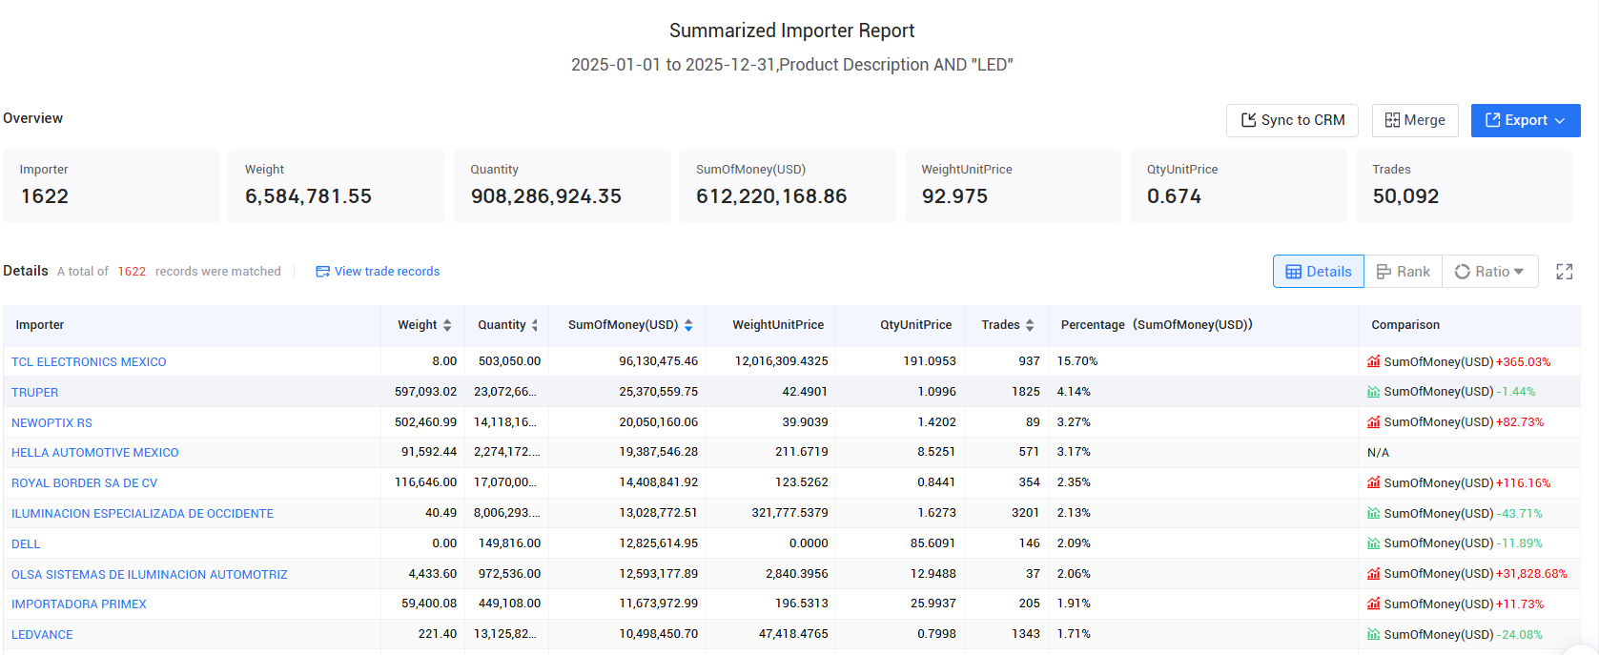Click comparison chart icon in LEDVANCE row
Image resolution: width=1599 pixels, height=655 pixels.
tap(1373, 634)
